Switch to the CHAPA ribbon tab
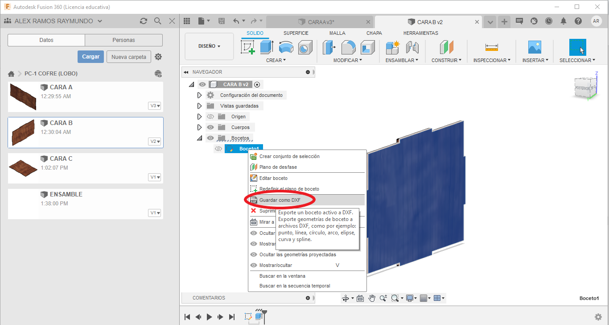Viewport: 609px width, 325px height. coord(374,33)
